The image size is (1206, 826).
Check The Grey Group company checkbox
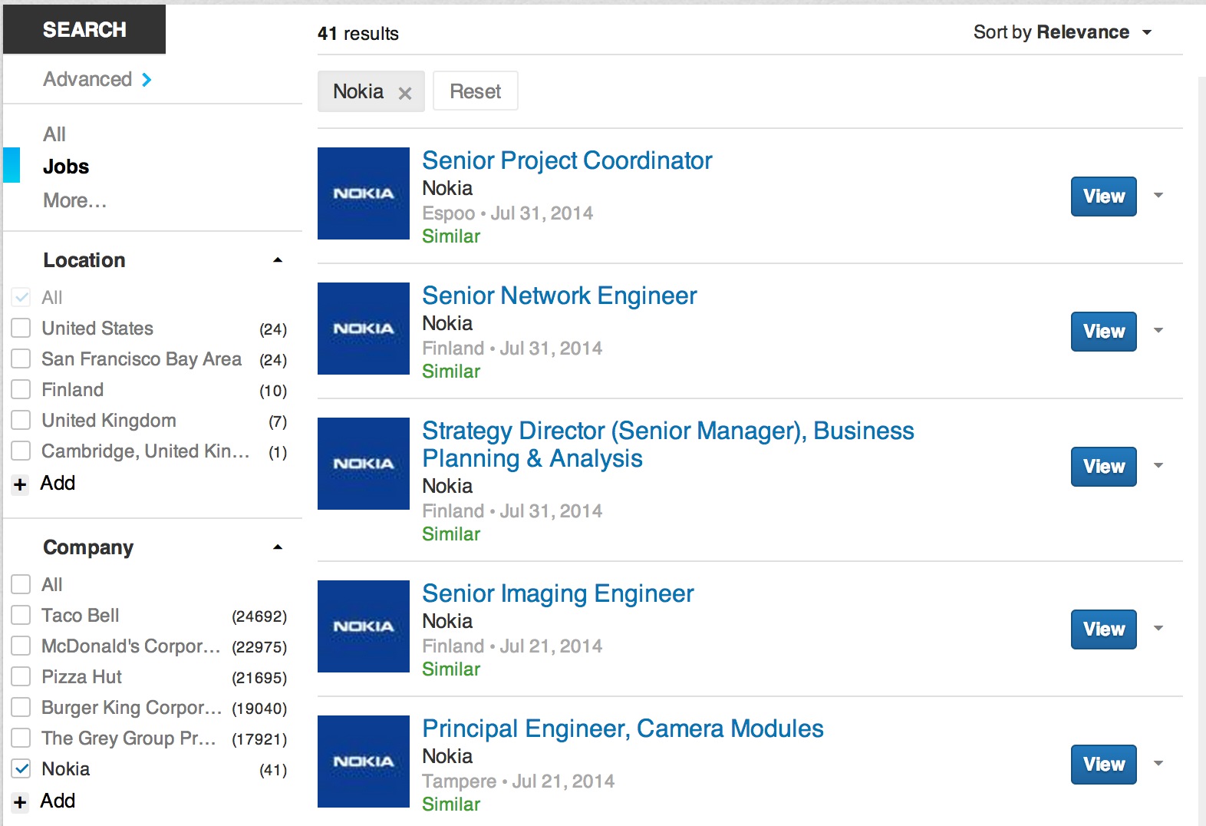[21, 738]
